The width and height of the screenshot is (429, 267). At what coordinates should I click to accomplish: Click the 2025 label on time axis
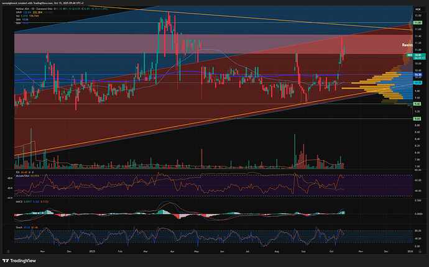pos(93,252)
